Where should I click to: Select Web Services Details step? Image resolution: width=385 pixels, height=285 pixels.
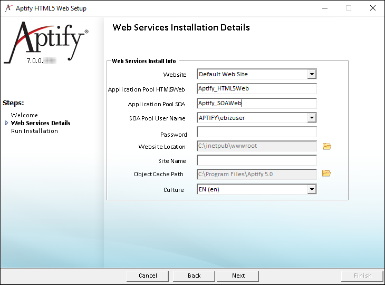(x=41, y=123)
